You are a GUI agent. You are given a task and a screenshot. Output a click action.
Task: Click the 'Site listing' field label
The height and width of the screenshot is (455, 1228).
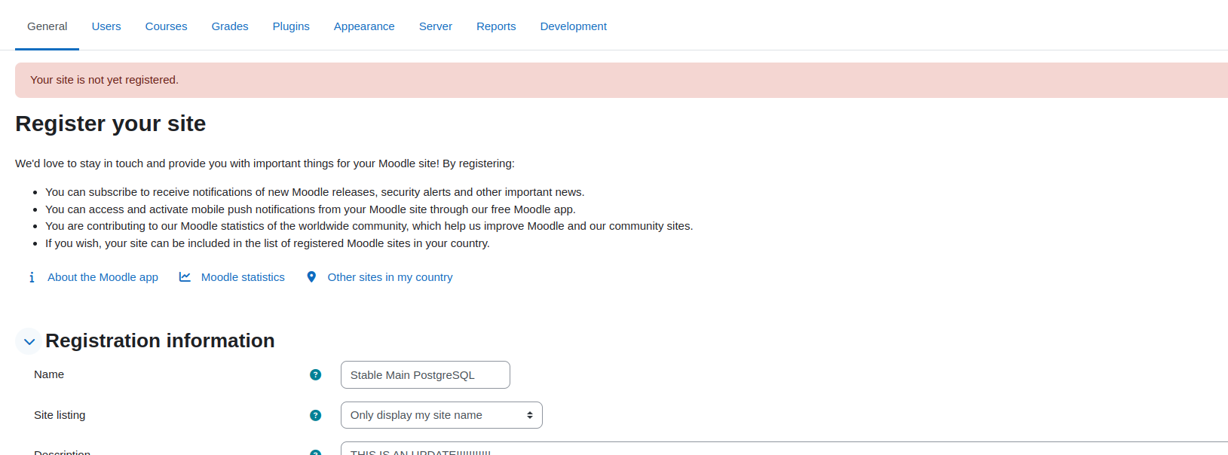click(60, 415)
